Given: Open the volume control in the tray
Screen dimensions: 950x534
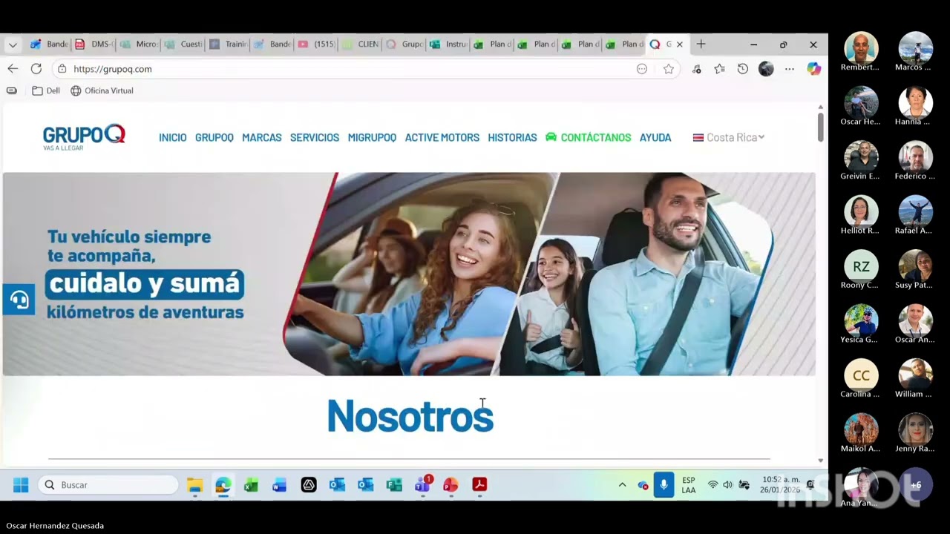Looking at the screenshot, I should point(727,485).
